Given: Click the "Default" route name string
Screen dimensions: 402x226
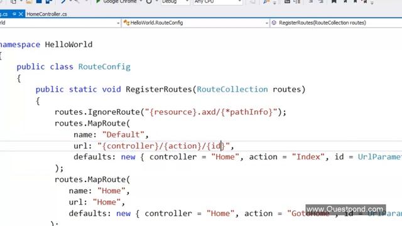Looking at the screenshot, I should (x=123, y=134).
